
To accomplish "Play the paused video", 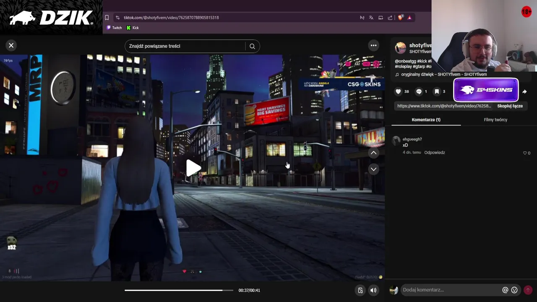I will tap(193, 168).
